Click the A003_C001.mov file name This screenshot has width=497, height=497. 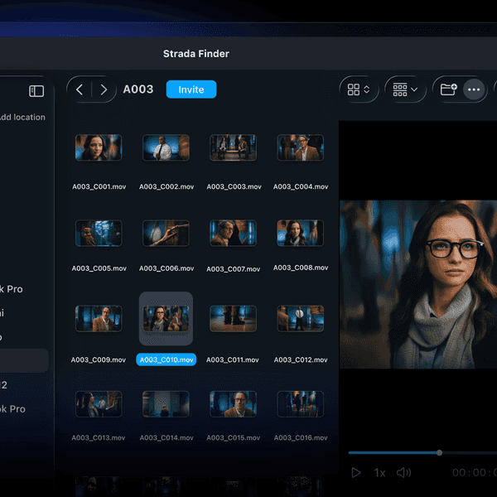coord(99,186)
